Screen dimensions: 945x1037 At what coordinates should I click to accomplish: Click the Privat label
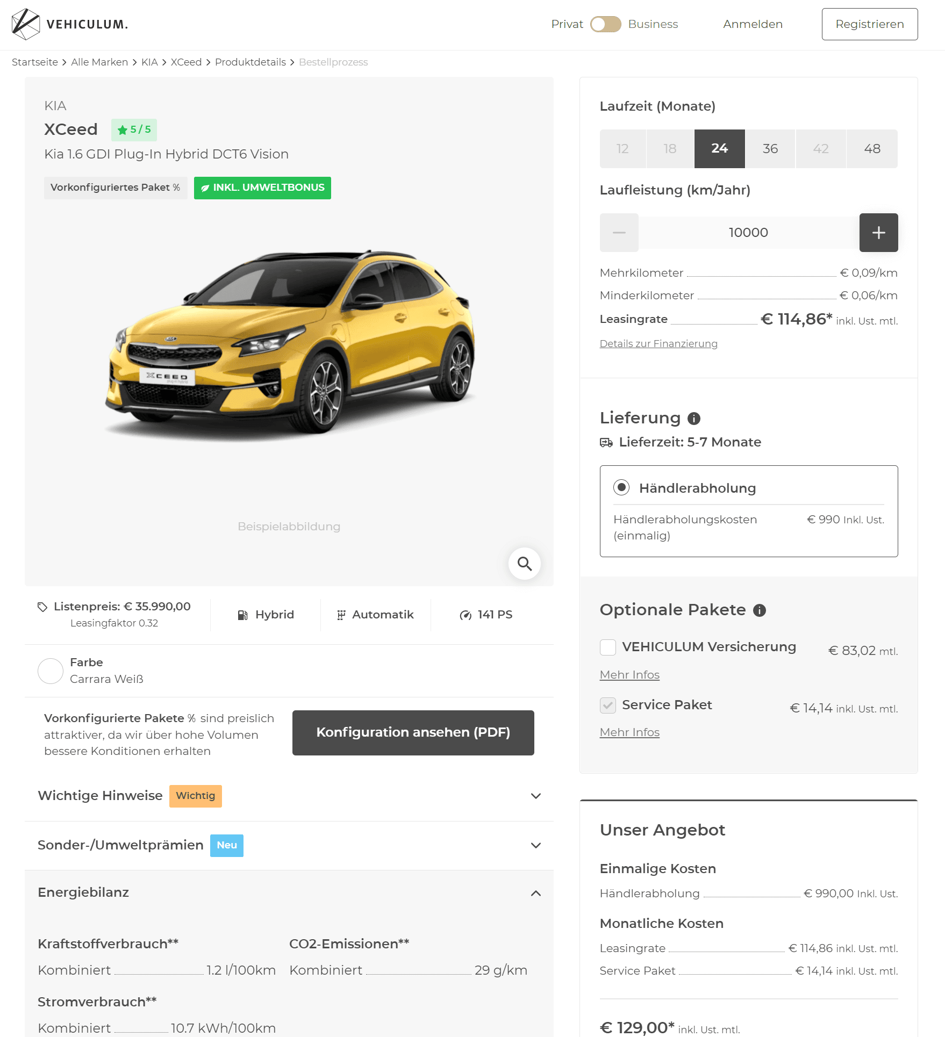pyautogui.click(x=567, y=24)
